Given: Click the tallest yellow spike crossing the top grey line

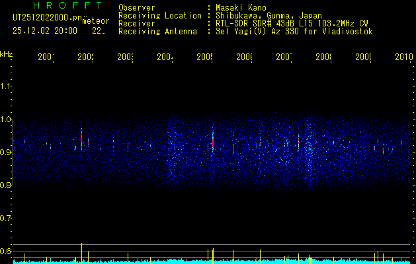Looking at the screenshot, I should click(x=81, y=253).
